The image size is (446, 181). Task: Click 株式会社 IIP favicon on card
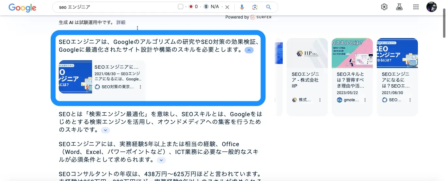tap(295, 100)
